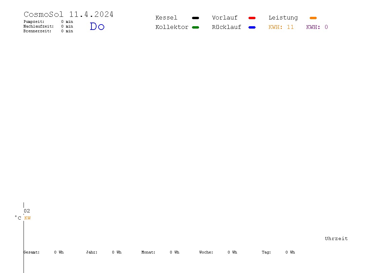The image size is (386, 273).
Task: Click the Tag '0 Wh' value
Action: tap(290, 252)
